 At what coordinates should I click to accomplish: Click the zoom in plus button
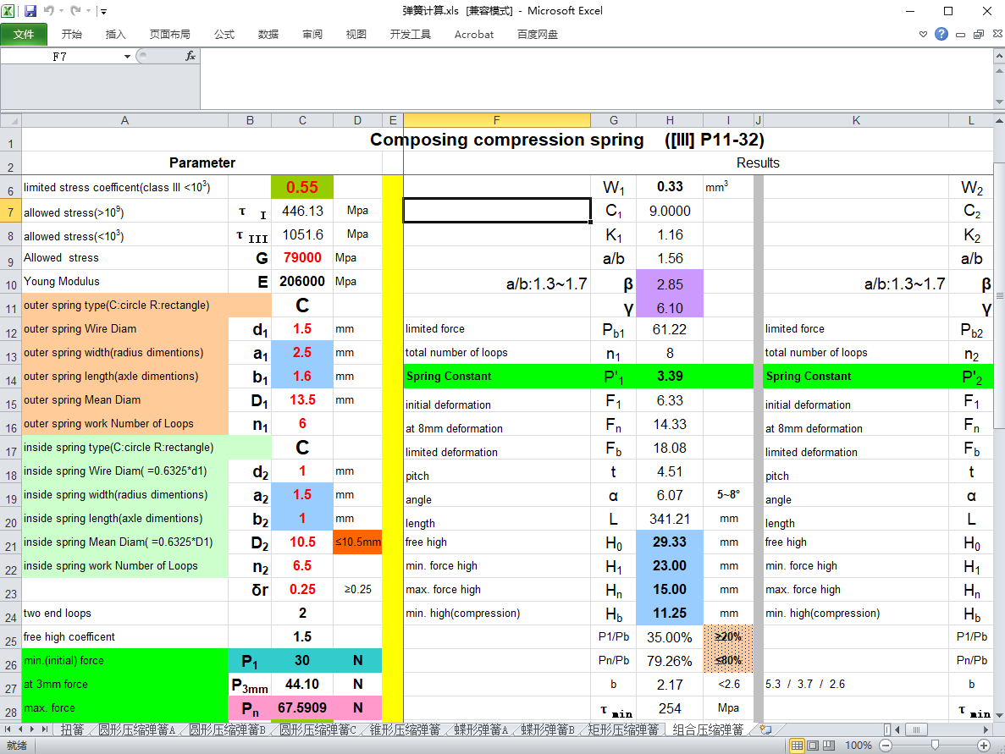click(x=984, y=746)
